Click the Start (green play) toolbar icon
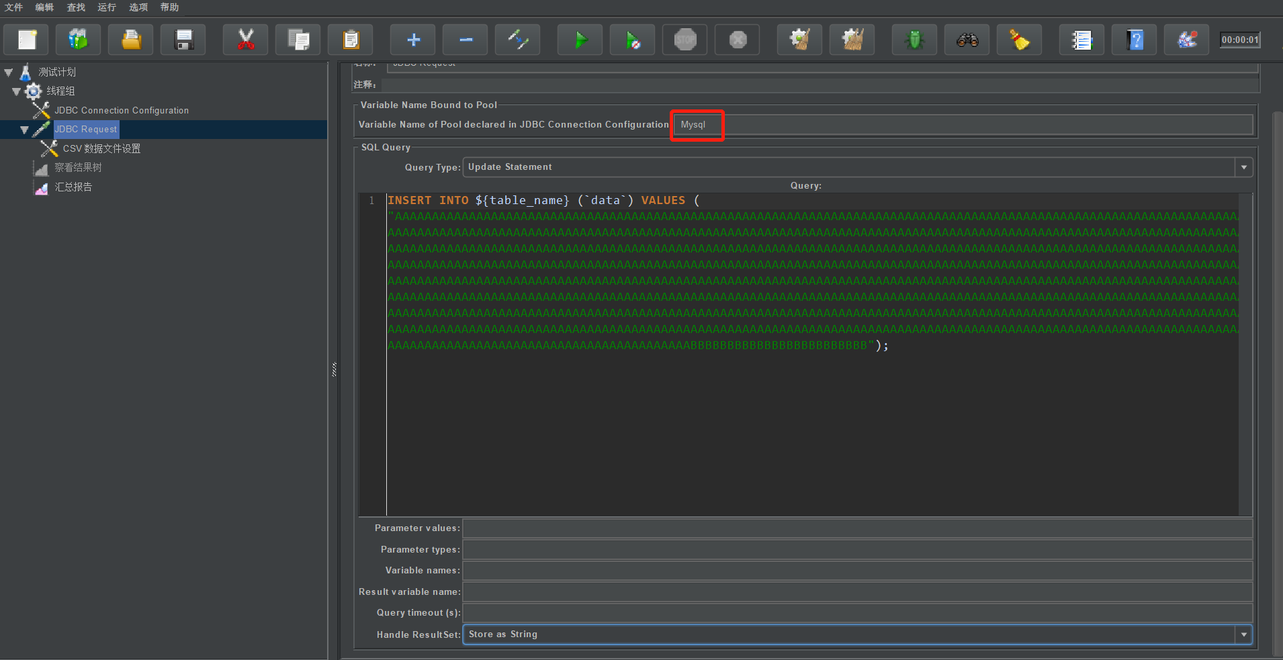This screenshot has height=660, width=1283. 580,40
